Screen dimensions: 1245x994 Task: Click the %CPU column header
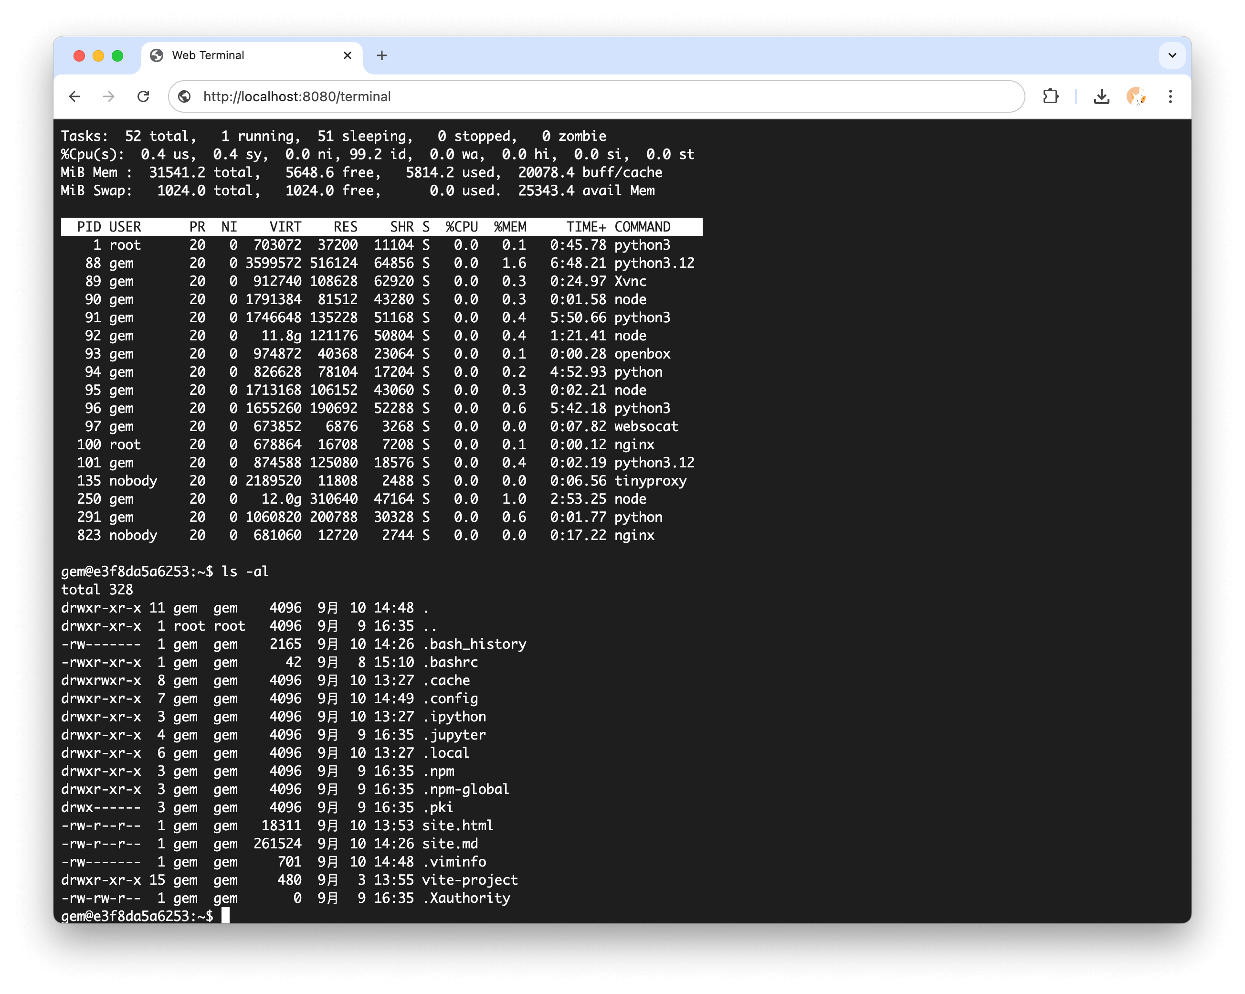[462, 227]
